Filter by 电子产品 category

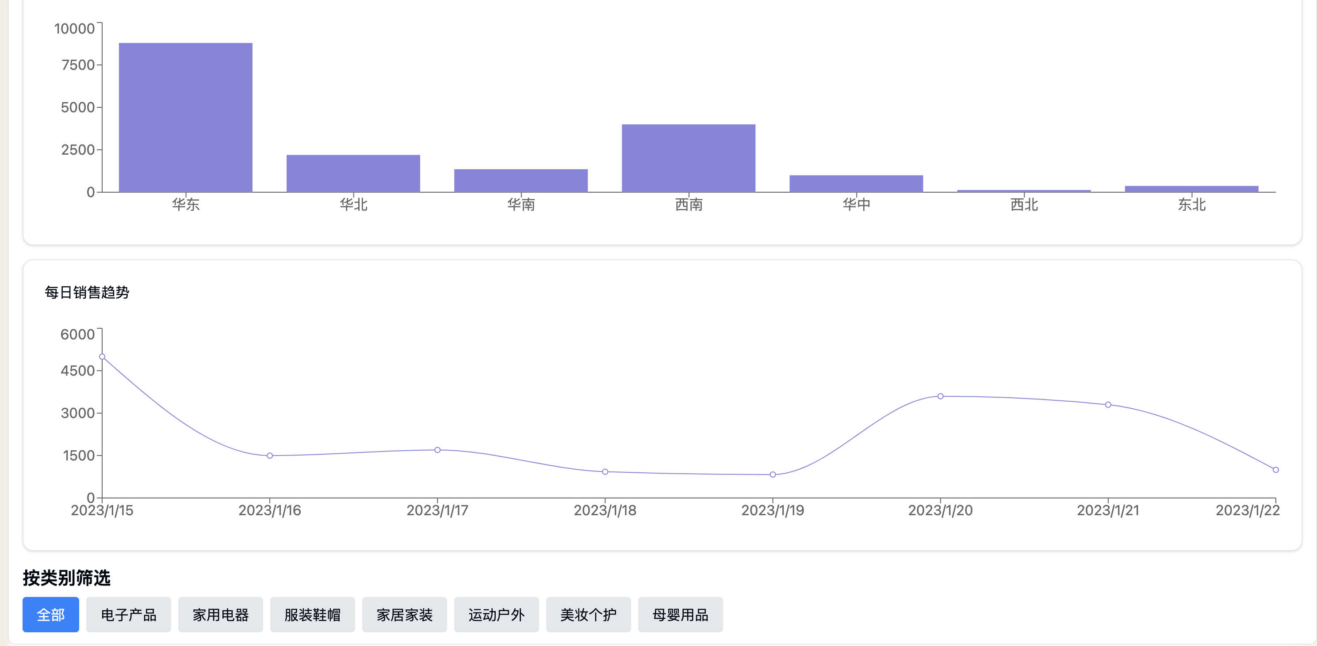(128, 614)
